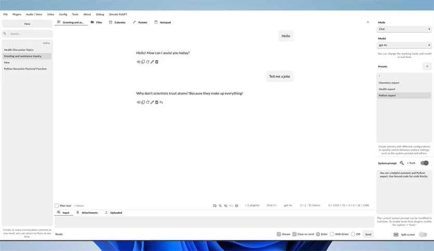
Task: Edit the 'How can I assist' reply
Action: pos(152,62)
